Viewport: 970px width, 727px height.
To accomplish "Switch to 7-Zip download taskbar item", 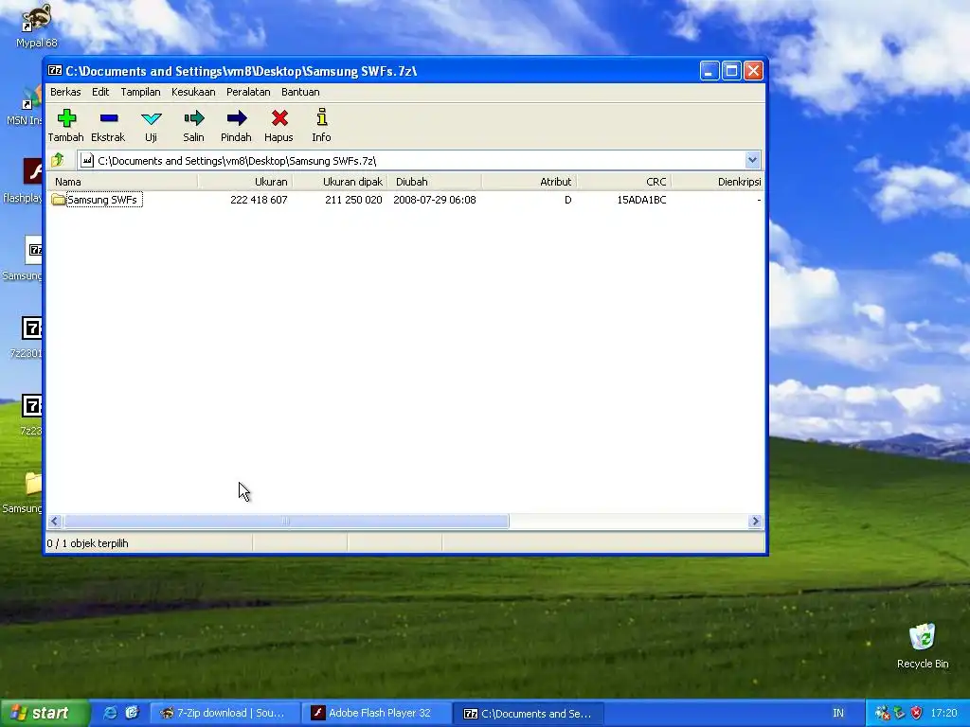I will point(225,713).
